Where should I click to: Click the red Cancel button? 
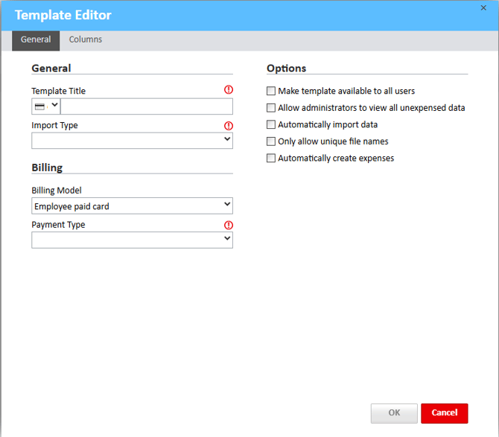coord(445,413)
